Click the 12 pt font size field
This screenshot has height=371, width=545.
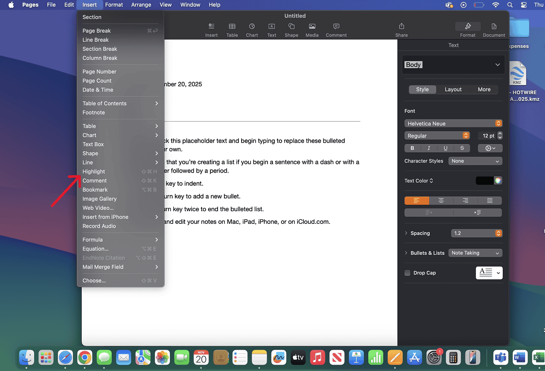click(x=487, y=136)
